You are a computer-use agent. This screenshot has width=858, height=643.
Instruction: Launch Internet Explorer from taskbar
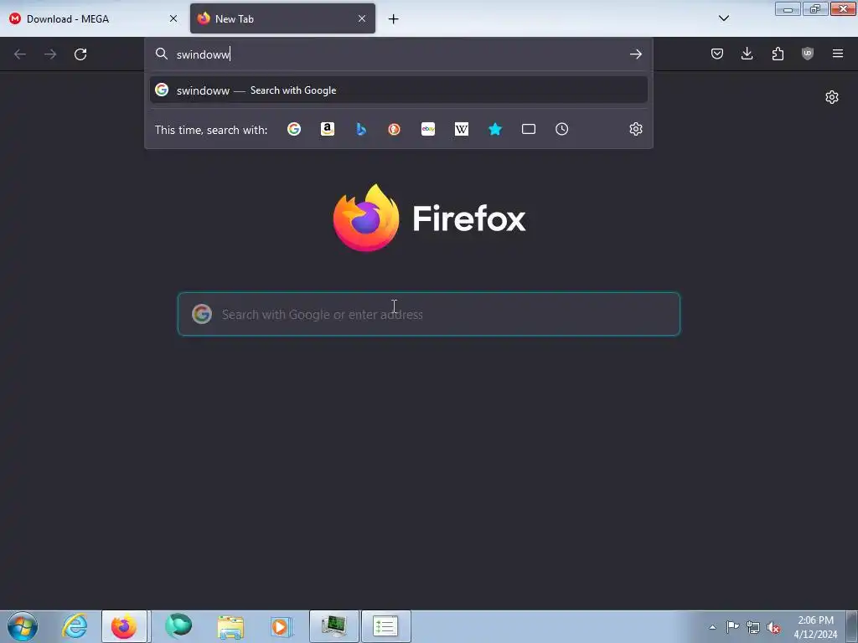tap(75, 626)
